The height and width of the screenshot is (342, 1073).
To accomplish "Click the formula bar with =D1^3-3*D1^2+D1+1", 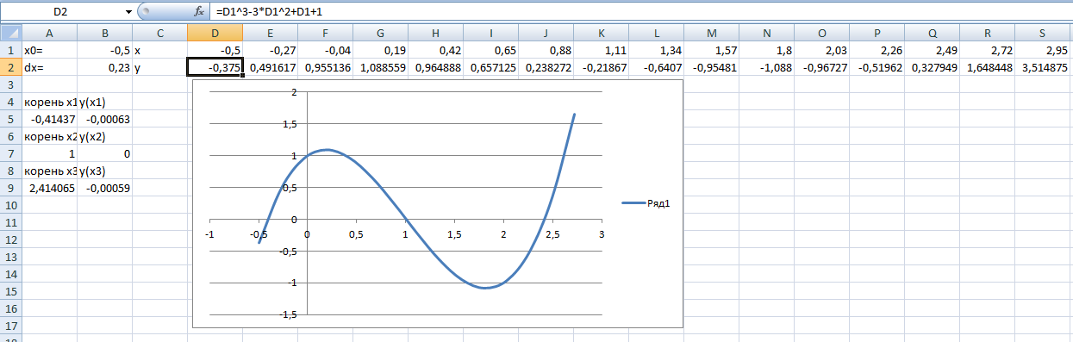I will click(642, 12).
